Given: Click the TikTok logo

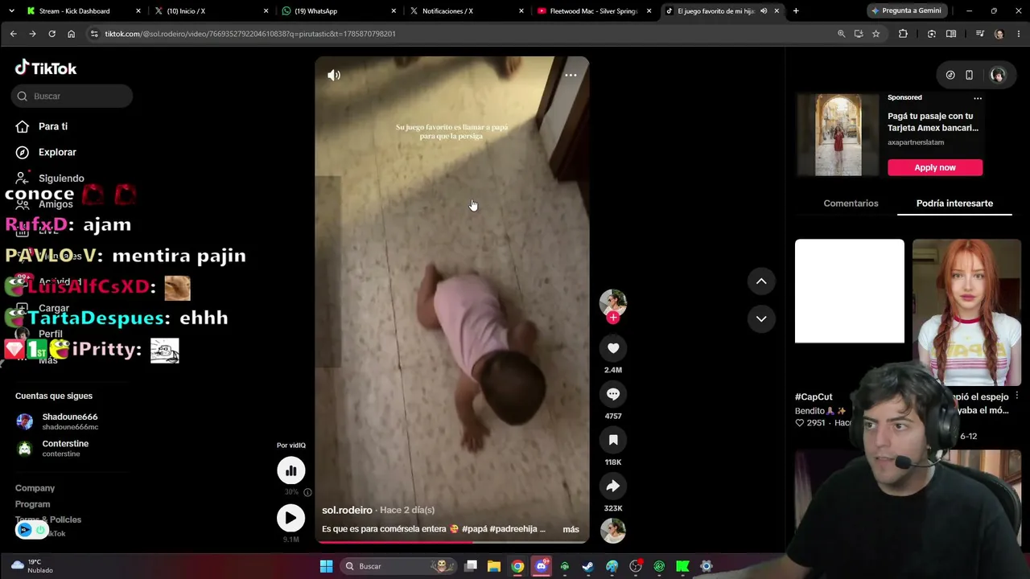Looking at the screenshot, I should tap(46, 68).
